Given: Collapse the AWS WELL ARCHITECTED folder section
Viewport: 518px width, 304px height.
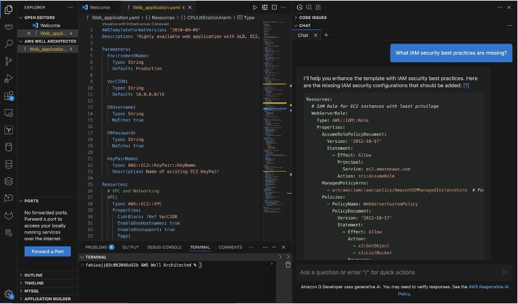Looking at the screenshot, I should 48,41.
